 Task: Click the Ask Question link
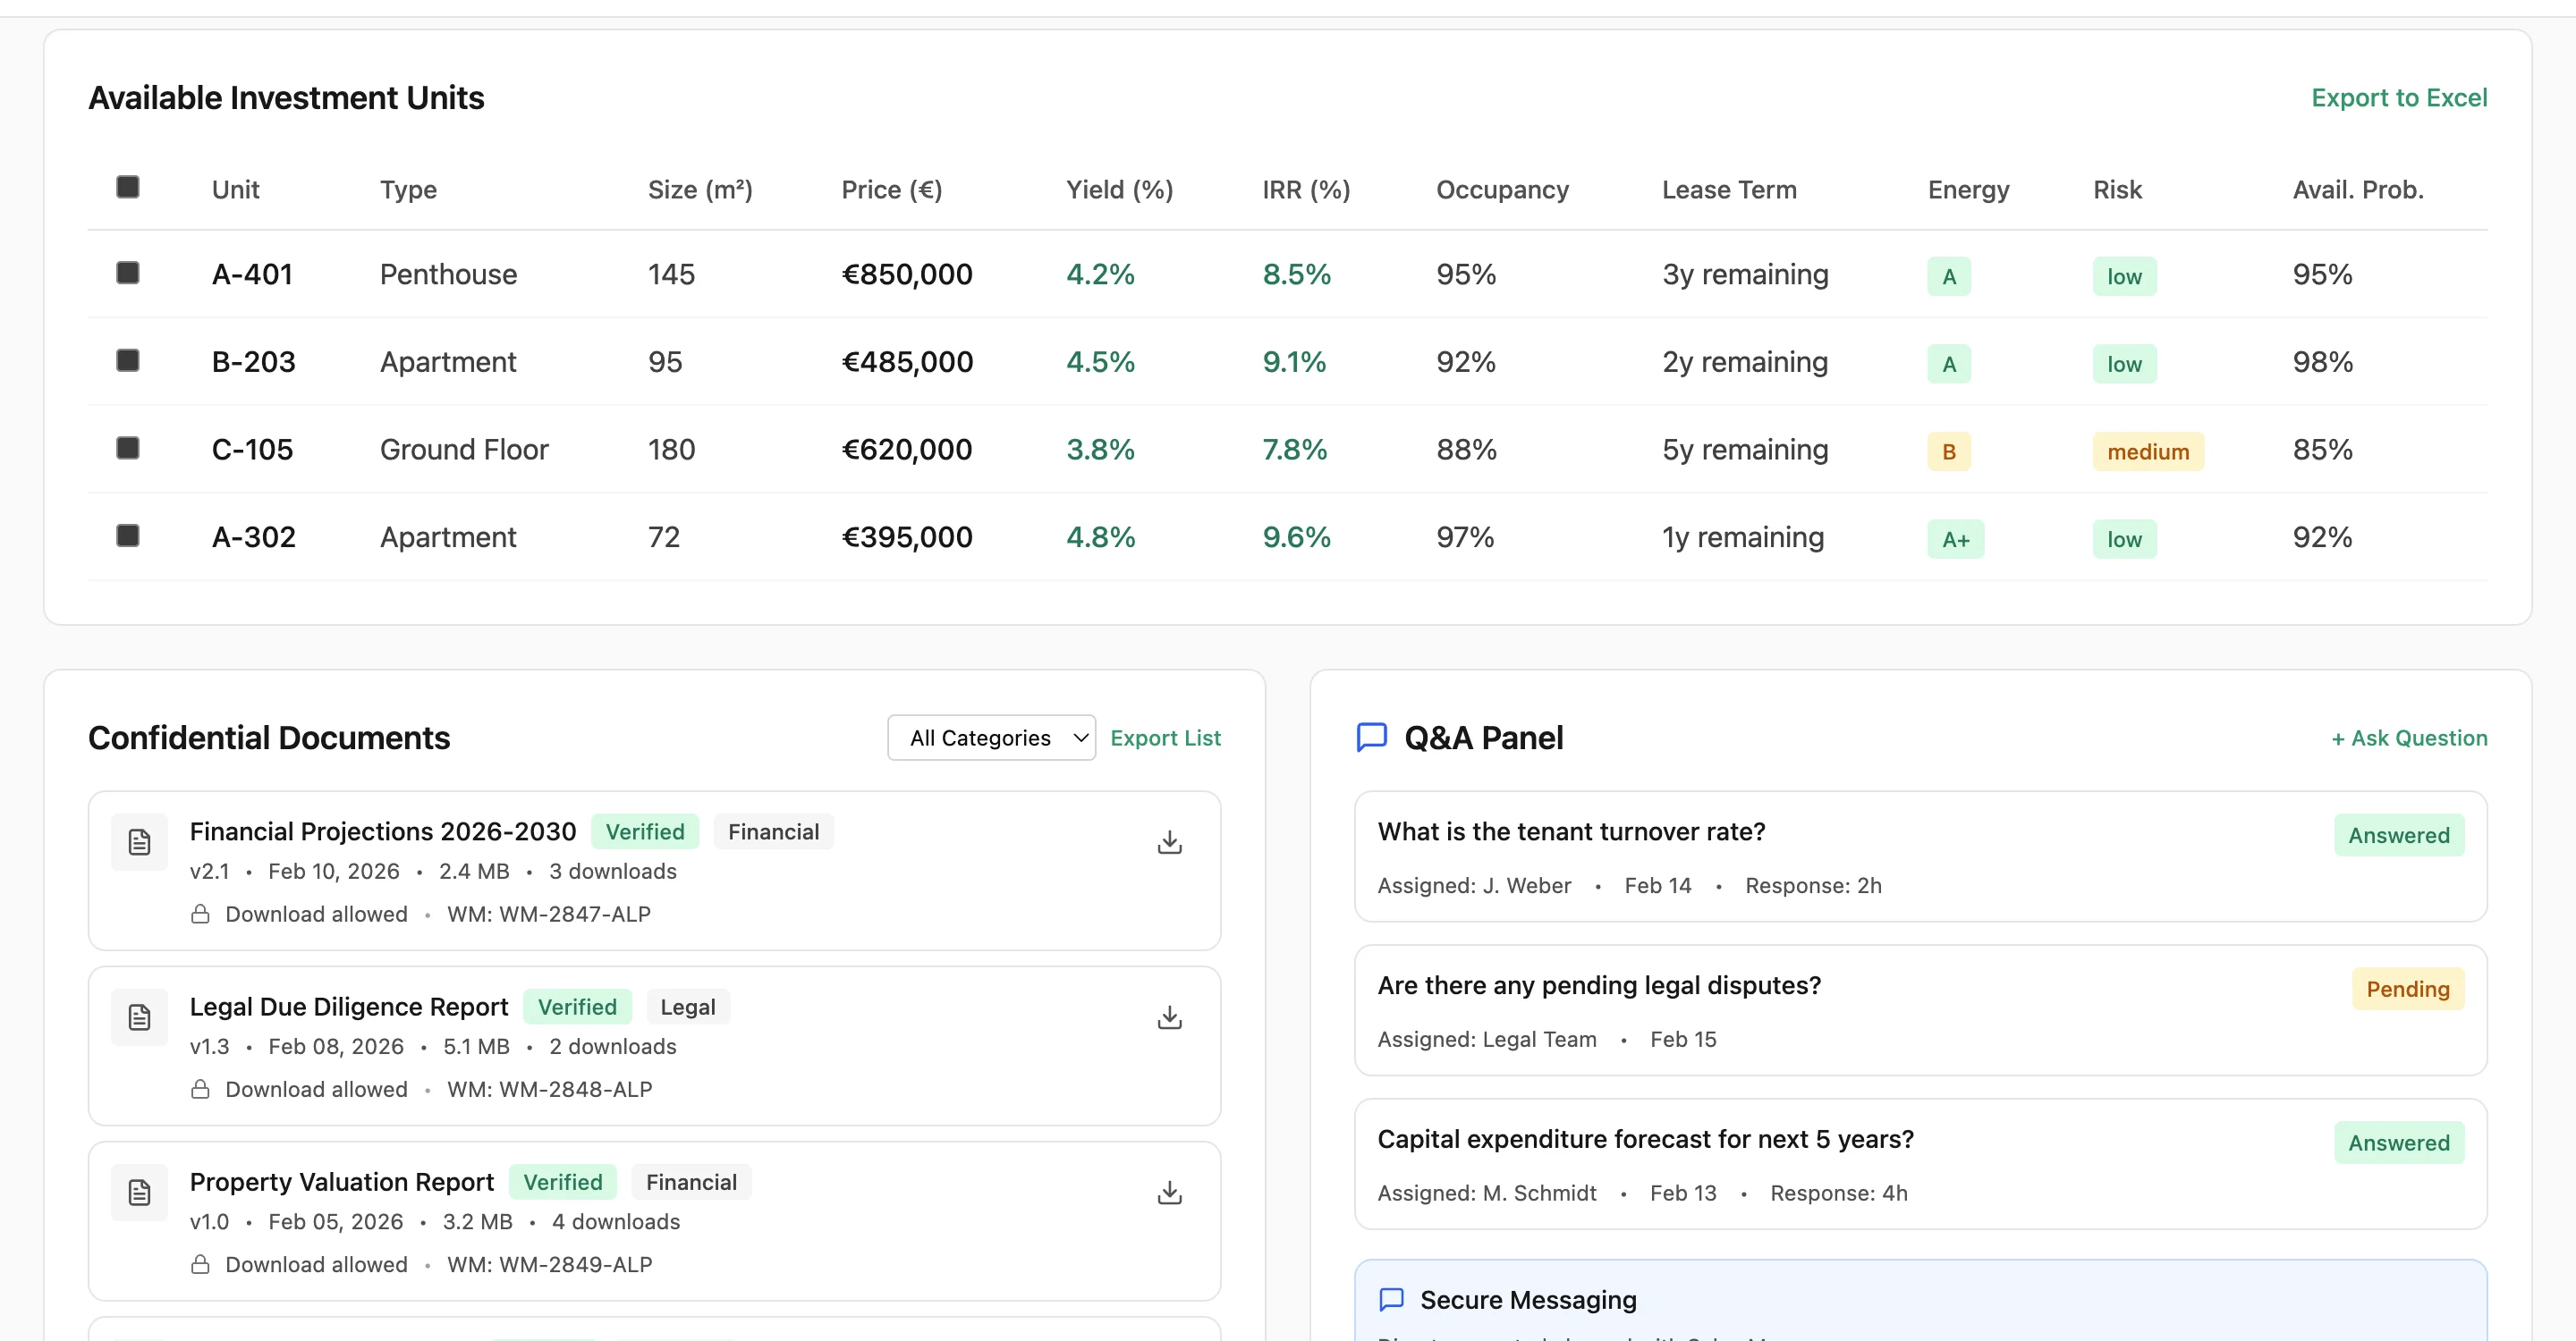pyautogui.click(x=2409, y=738)
